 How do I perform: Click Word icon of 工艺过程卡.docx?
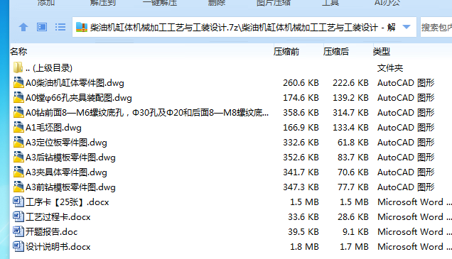point(18,216)
